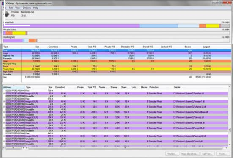The width and height of the screenshot is (233, 158).
Task: Click the details list vertical scrollbar up arrow
Action: coord(230,87)
